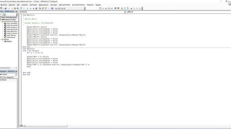Open the Módulo1 object dropdown in Properties
The image size is (231, 129).
(16, 75)
